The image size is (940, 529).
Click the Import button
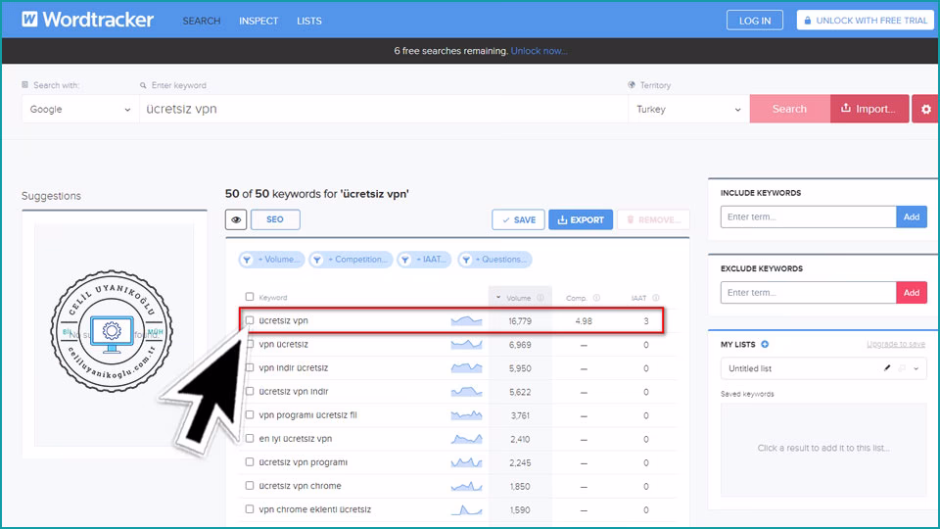[x=869, y=109]
